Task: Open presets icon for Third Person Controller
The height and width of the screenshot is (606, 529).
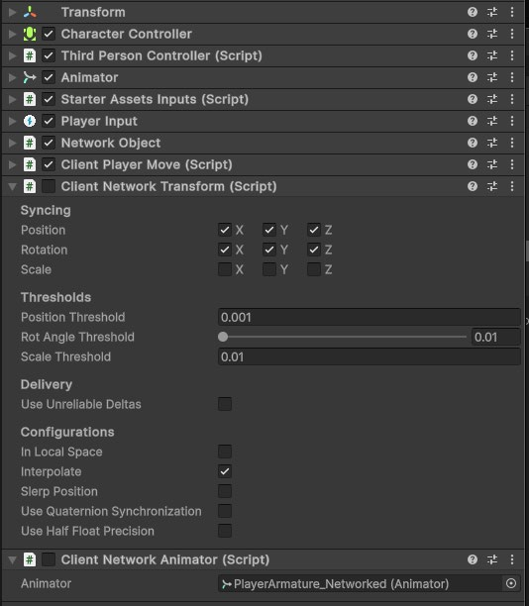Action: tap(492, 55)
